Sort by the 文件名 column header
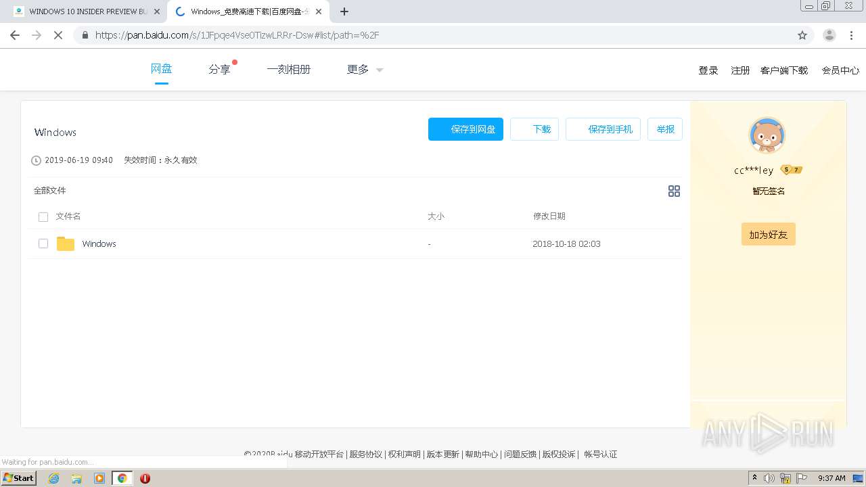This screenshot has height=487, width=866. [x=68, y=216]
